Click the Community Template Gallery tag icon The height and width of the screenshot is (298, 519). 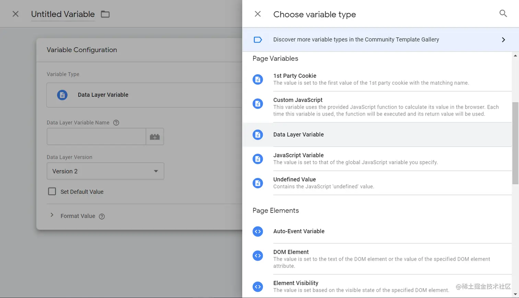click(x=258, y=39)
